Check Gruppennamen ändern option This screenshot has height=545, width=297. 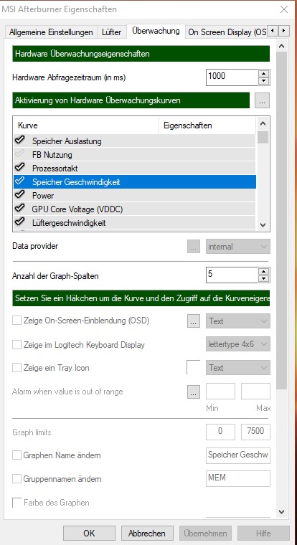[x=16, y=478]
